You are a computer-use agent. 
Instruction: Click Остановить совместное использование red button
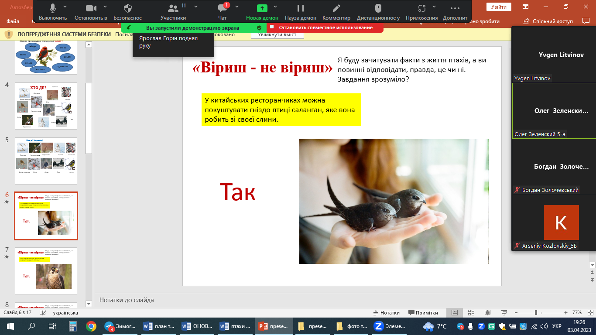pos(325,27)
